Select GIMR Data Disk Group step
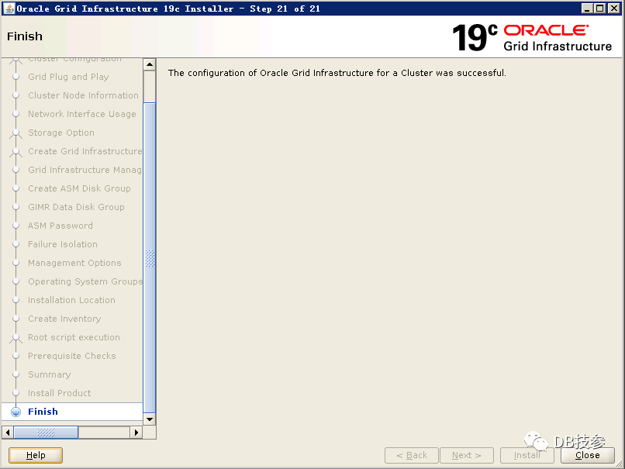The image size is (625, 469). [76, 207]
